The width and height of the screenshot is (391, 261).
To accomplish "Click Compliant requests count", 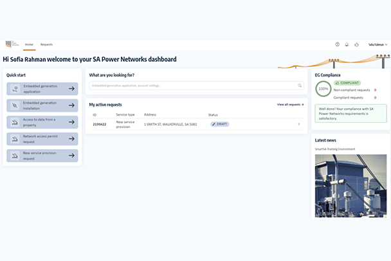I will pyautogui.click(x=375, y=98).
